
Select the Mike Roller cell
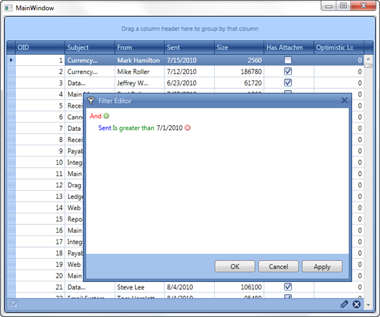(x=140, y=71)
